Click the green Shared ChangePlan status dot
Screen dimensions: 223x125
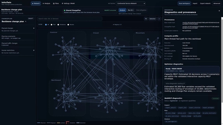(x=64, y=10)
